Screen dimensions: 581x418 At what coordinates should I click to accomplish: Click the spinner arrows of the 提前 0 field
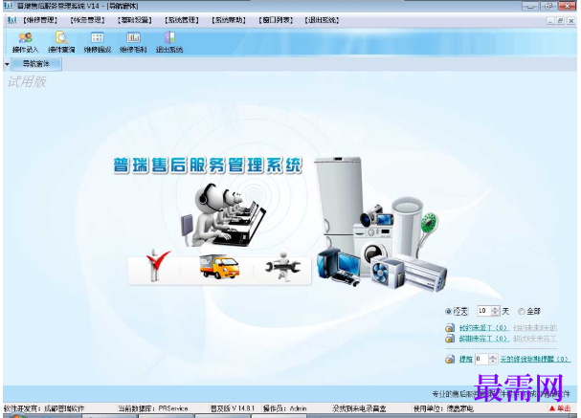pyautogui.click(x=492, y=359)
